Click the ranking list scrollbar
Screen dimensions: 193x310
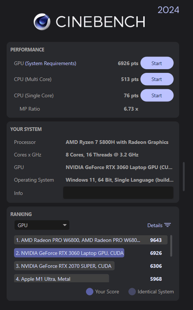click(171, 246)
